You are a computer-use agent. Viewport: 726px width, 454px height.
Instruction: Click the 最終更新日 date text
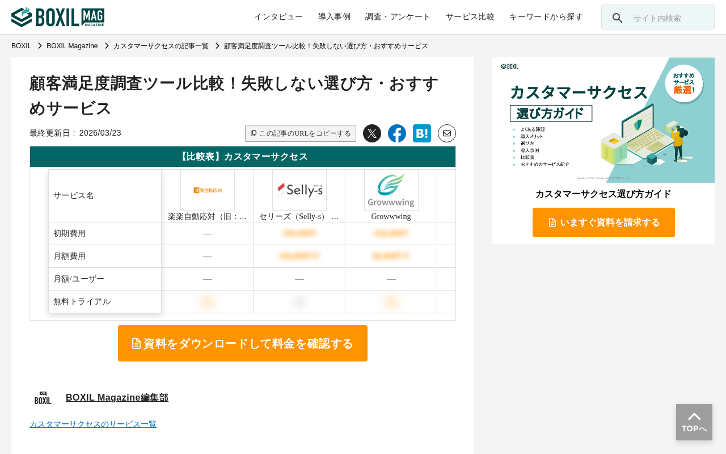click(x=75, y=133)
